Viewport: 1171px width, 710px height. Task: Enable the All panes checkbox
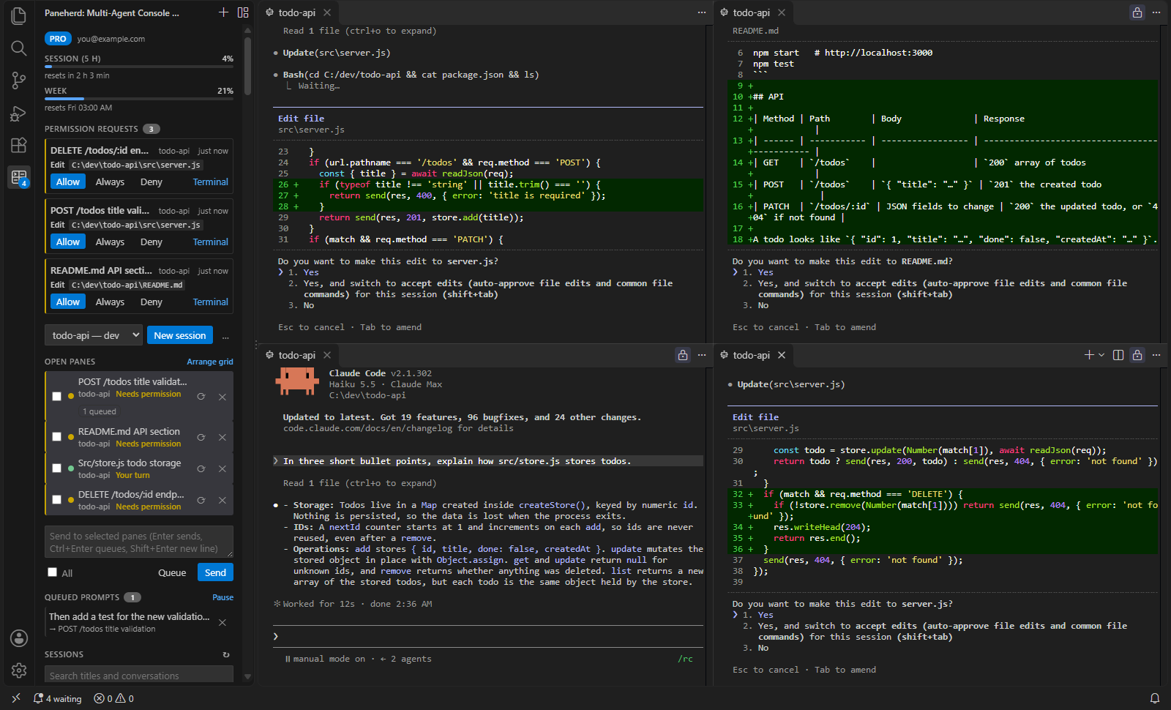(x=52, y=572)
